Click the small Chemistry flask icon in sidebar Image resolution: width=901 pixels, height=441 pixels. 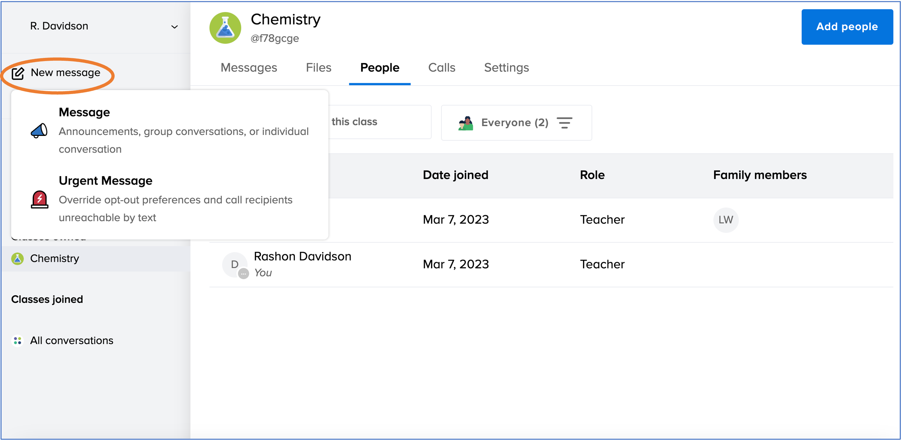click(18, 259)
